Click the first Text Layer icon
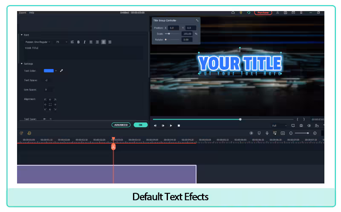Viewport: 341px width, 212px height. 45,119
